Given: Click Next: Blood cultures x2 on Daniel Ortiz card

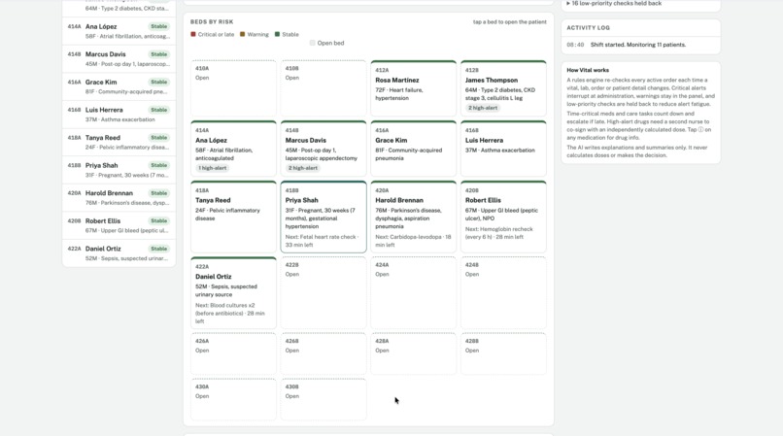Looking at the screenshot, I should coord(229,313).
